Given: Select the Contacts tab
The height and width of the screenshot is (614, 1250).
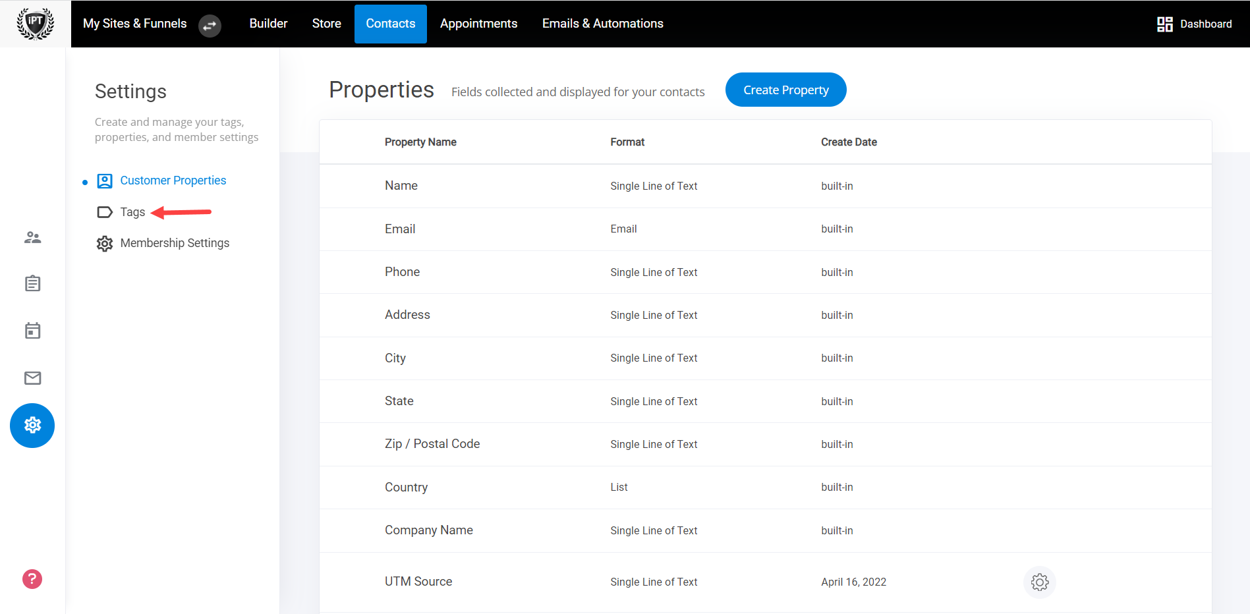Looking at the screenshot, I should click(x=391, y=24).
